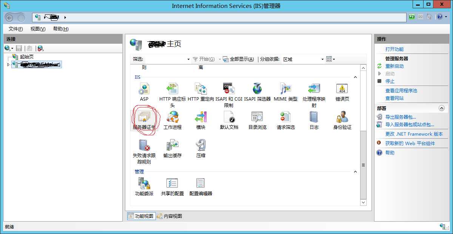The width and height of the screenshot is (453, 234).
Task: Open 压缩 feature icon
Action: pyautogui.click(x=201, y=148)
